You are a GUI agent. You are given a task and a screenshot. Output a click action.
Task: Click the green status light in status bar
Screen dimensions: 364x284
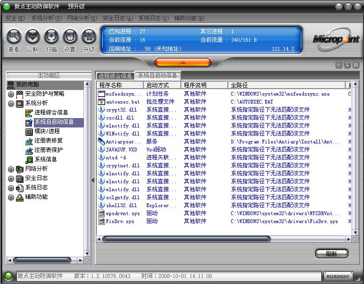point(8,276)
